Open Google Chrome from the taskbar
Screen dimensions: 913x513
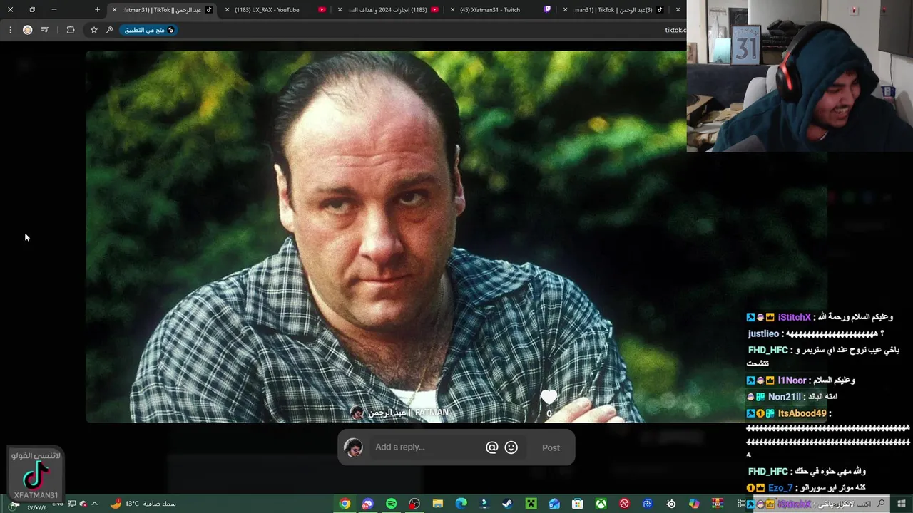click(345, 504)
